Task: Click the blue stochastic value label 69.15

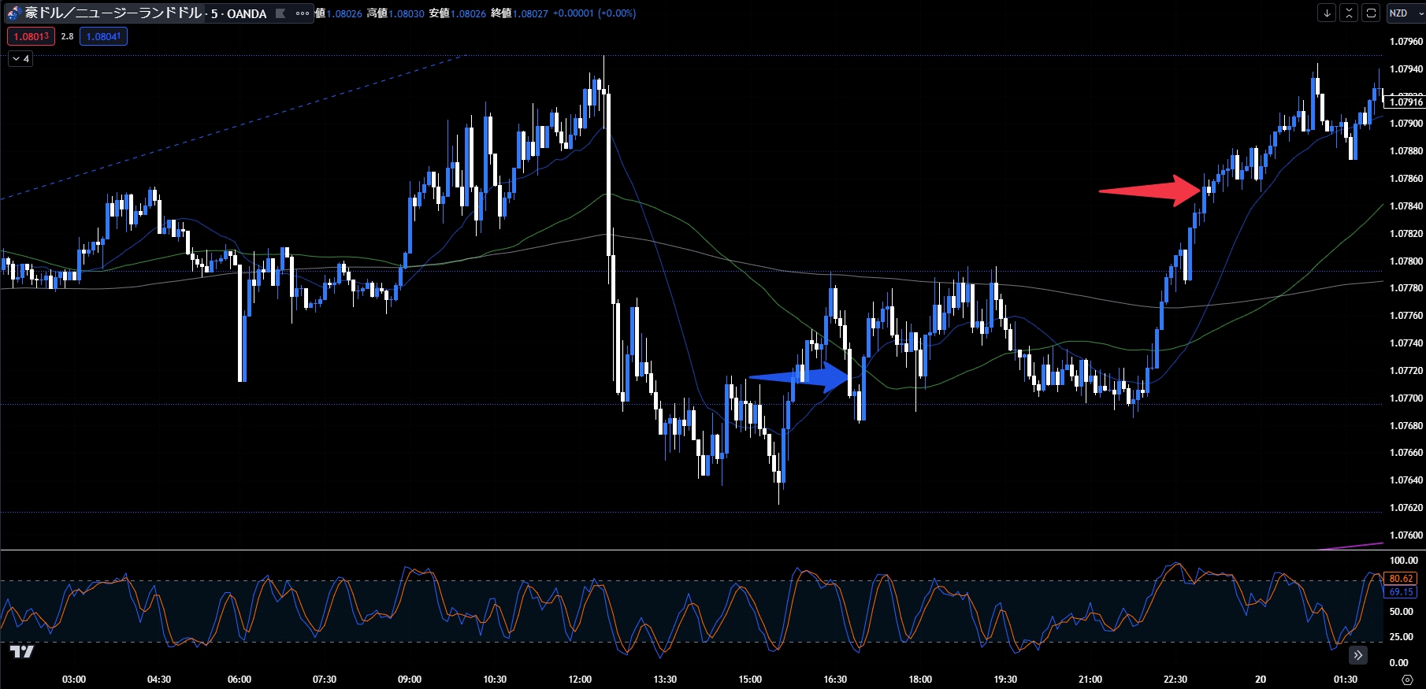Action: [1401, 592]
